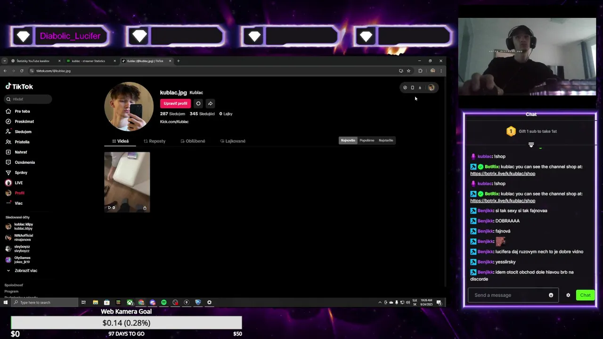This screenshot has width=603, height=339.
Task: Go back in the browser
Action: pyautogui.click(x=5, y=71)
